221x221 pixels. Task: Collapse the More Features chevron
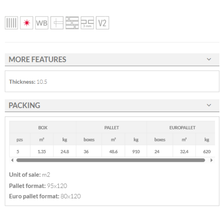click(x=209, y=59)
